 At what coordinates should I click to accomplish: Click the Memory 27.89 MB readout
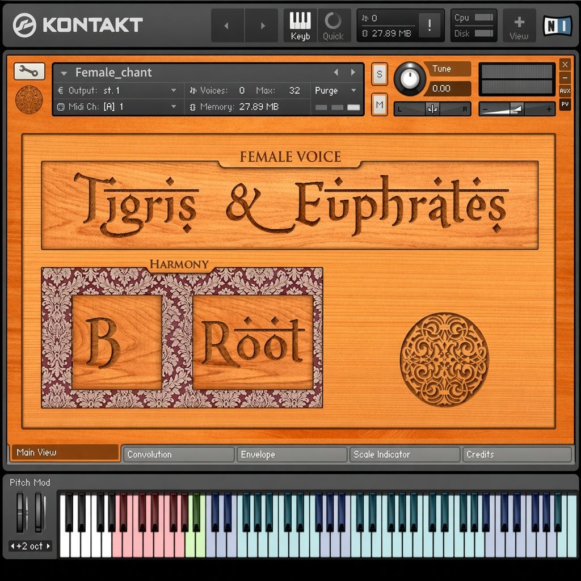coord(258,107)
